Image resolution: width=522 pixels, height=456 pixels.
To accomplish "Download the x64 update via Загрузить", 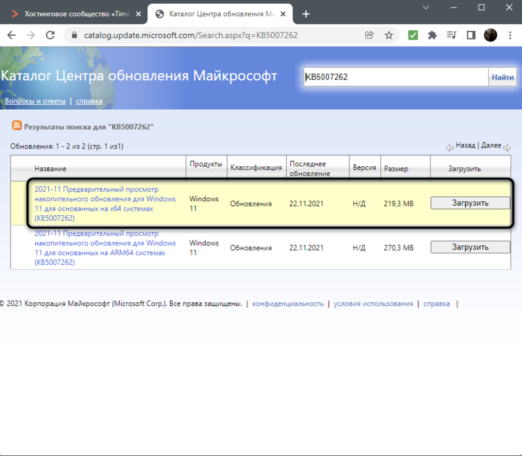I will pyautogui.click(x=470, y=203).
